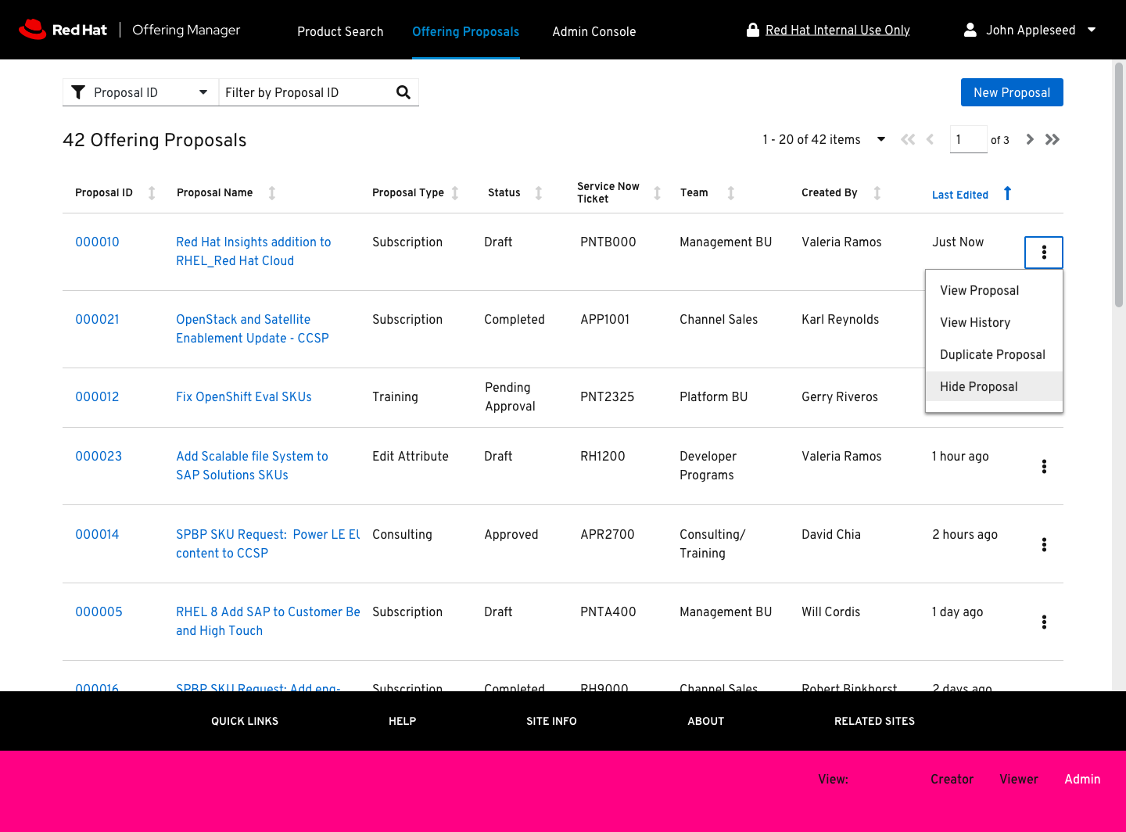Screen dimensions: 1126x832
Task: Open the Proposal ID filter dropdown
Action: tap(141, 92)
